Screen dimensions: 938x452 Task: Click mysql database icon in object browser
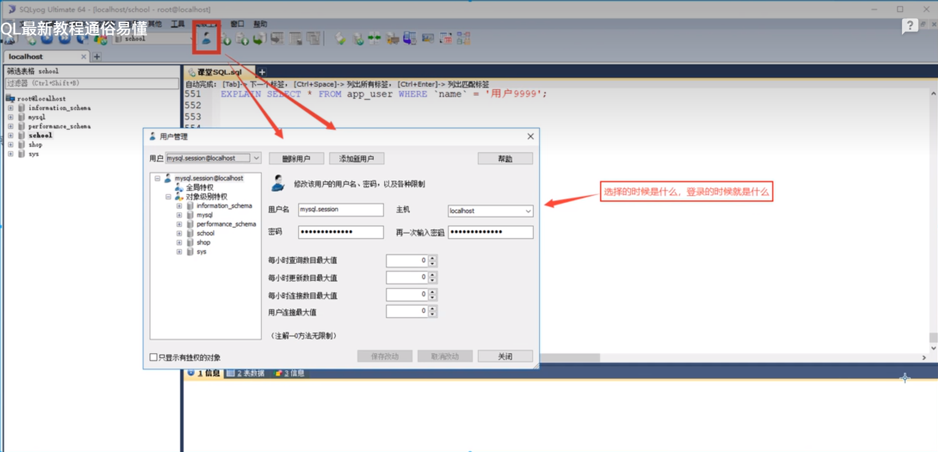coord(21,117)
